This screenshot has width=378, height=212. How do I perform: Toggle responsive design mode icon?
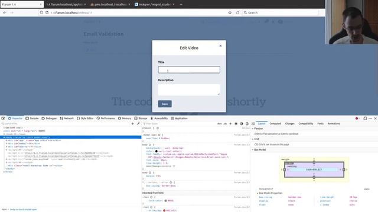tap(365, 118)
